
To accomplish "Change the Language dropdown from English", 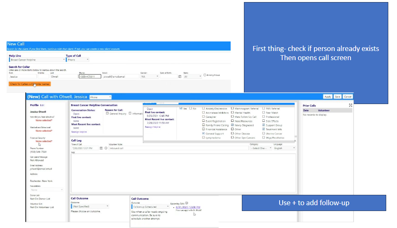I will click(284, 148).
